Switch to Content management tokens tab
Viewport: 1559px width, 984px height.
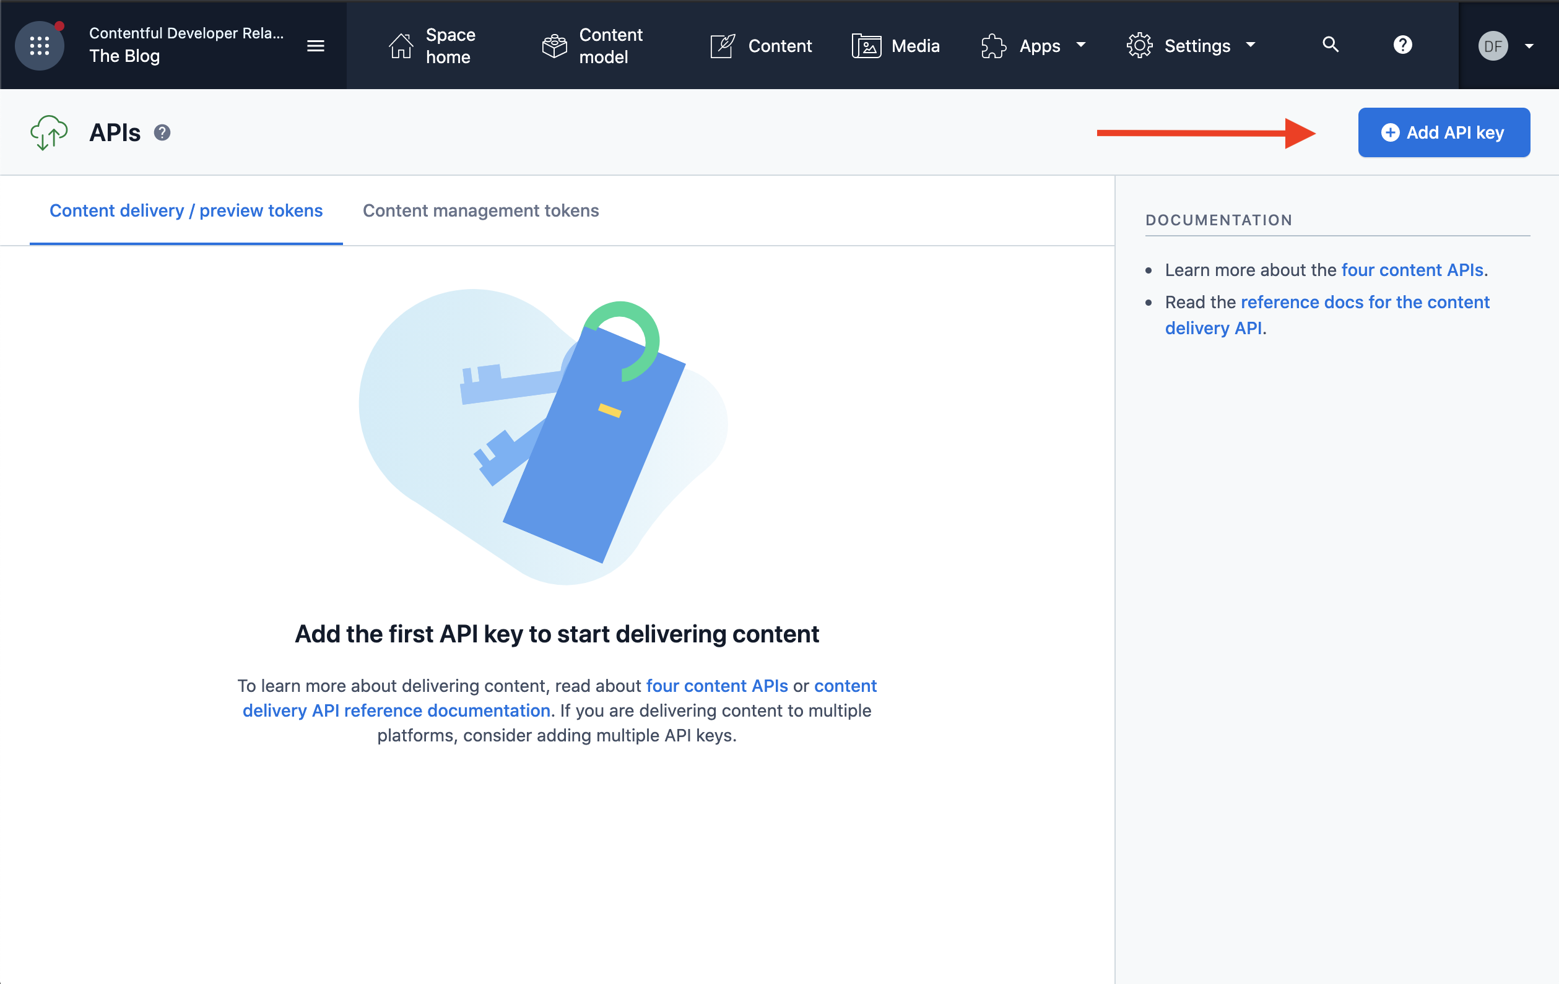(x=480, y=210)
